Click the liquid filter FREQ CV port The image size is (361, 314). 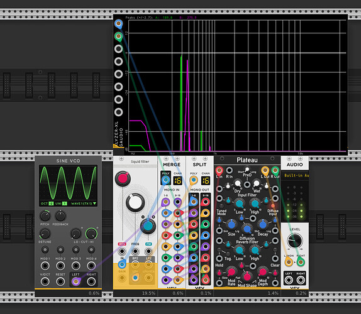135,251
